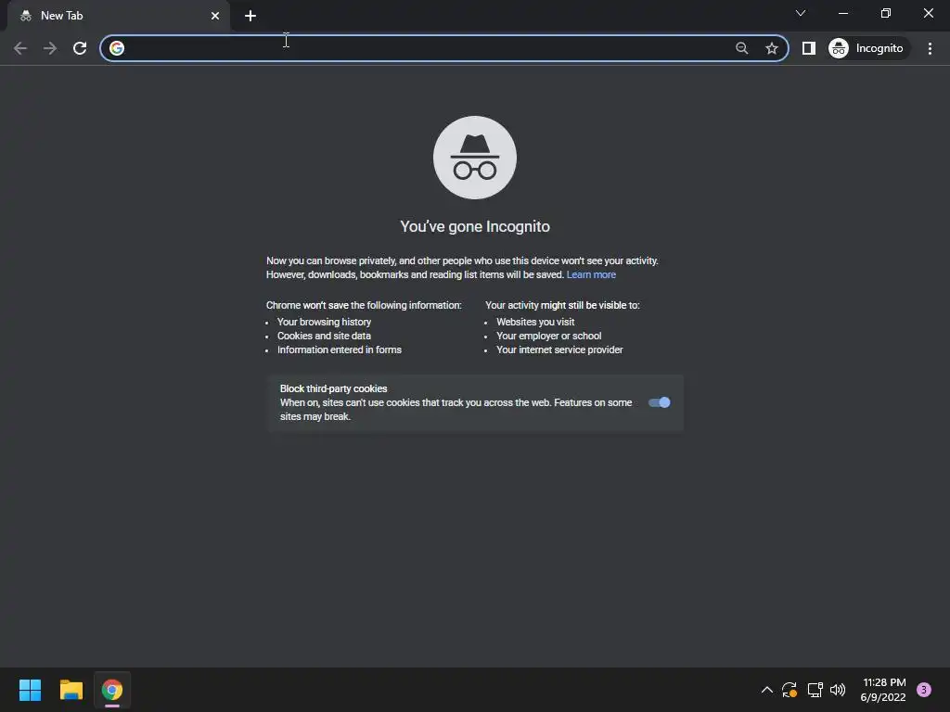Image resolution: width=950 pixels, height=712 pixels.
Task: Click the back navigation arrow
Action: click(x=20, y=48)
